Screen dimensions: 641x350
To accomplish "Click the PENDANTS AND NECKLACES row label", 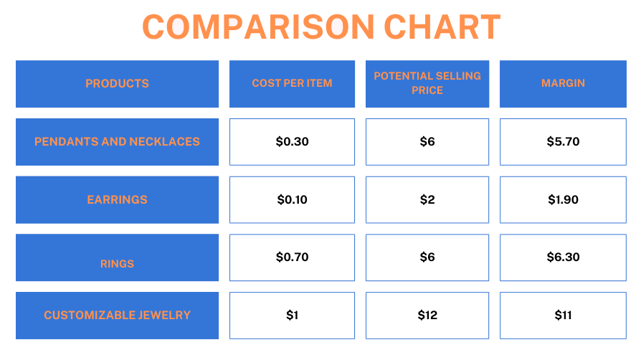I will 118,142.
